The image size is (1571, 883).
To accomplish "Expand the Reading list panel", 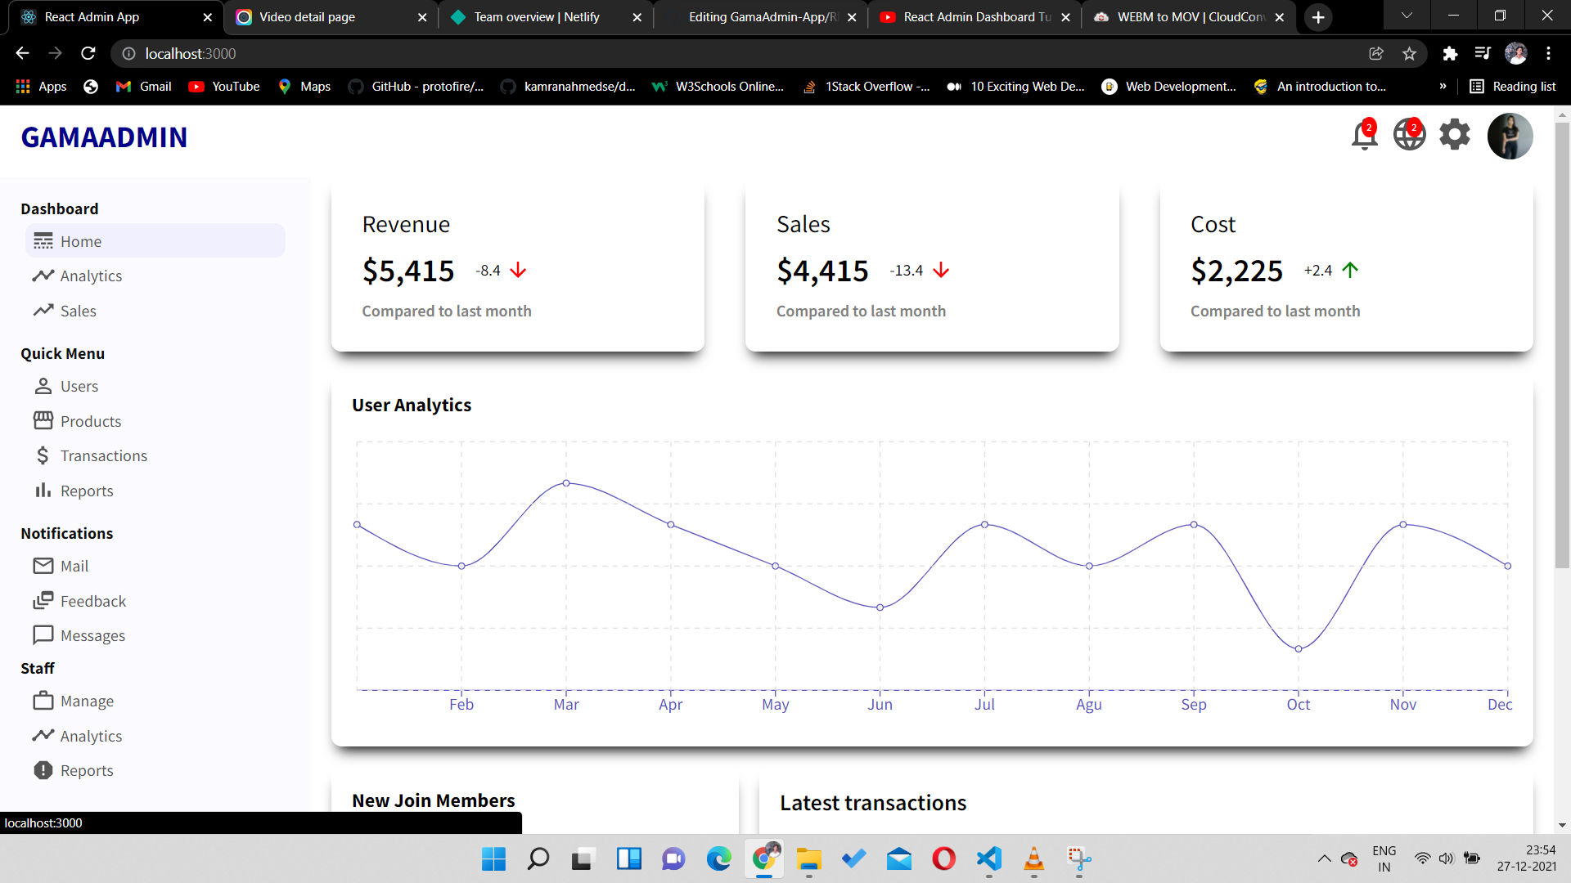I will click(1512, 86).
